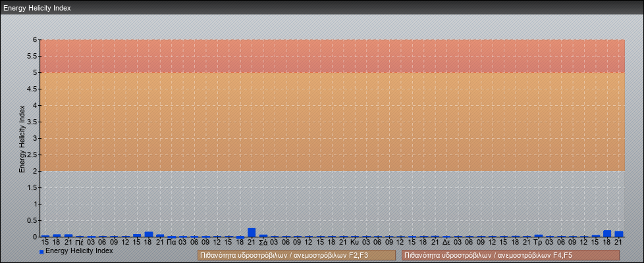Click the y-axis value 6
Image resolution: width=644 pixels, height=263 pixels.
click(36, 40)
